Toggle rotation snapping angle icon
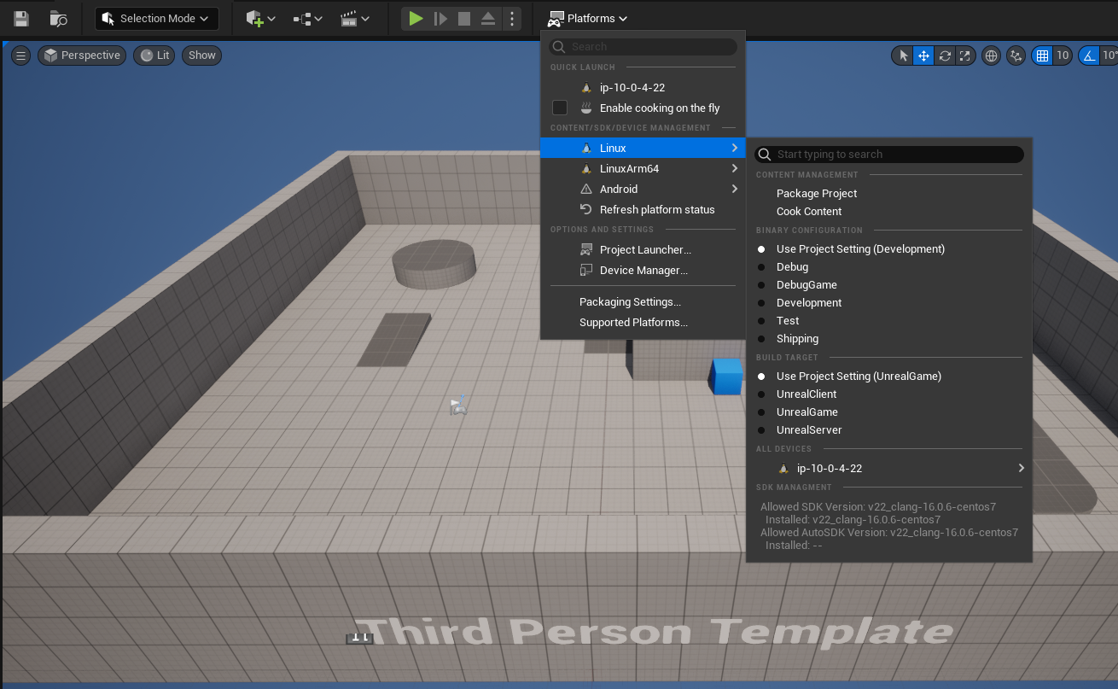The width and height of the screenshot is (1118, 689). point(1089,56)
